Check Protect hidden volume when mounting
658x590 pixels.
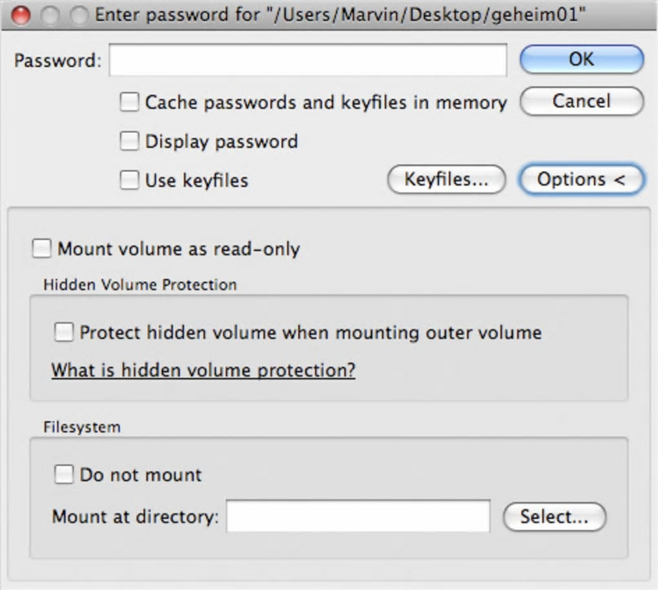[x=64, y=332]
